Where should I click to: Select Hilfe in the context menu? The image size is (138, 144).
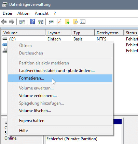coord(60,131)
